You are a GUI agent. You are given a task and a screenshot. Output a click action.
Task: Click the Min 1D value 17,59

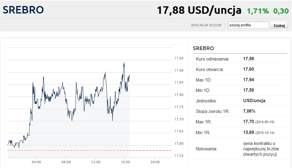pyautogui.click(x=248, y=90)
